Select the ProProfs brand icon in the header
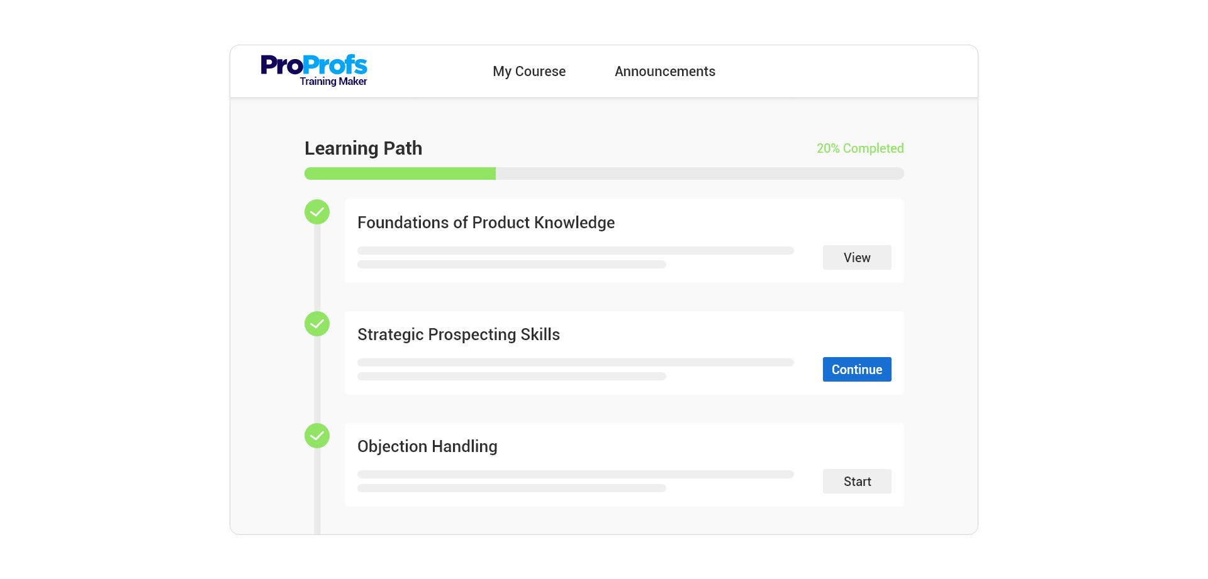 [313, 70]
